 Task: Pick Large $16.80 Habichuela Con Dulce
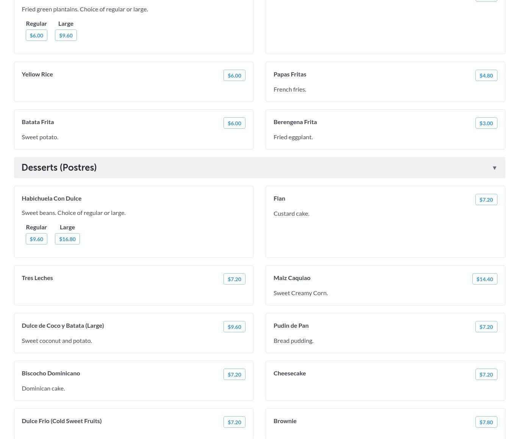point(67,239)
